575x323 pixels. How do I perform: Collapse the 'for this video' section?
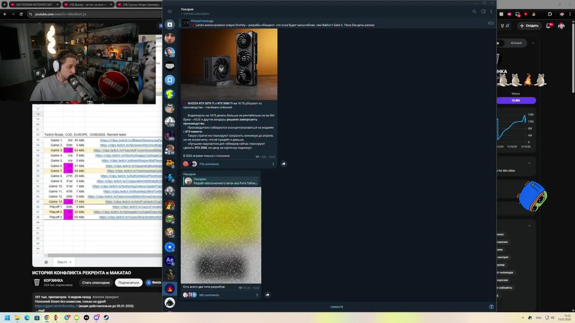click(529, 163)
